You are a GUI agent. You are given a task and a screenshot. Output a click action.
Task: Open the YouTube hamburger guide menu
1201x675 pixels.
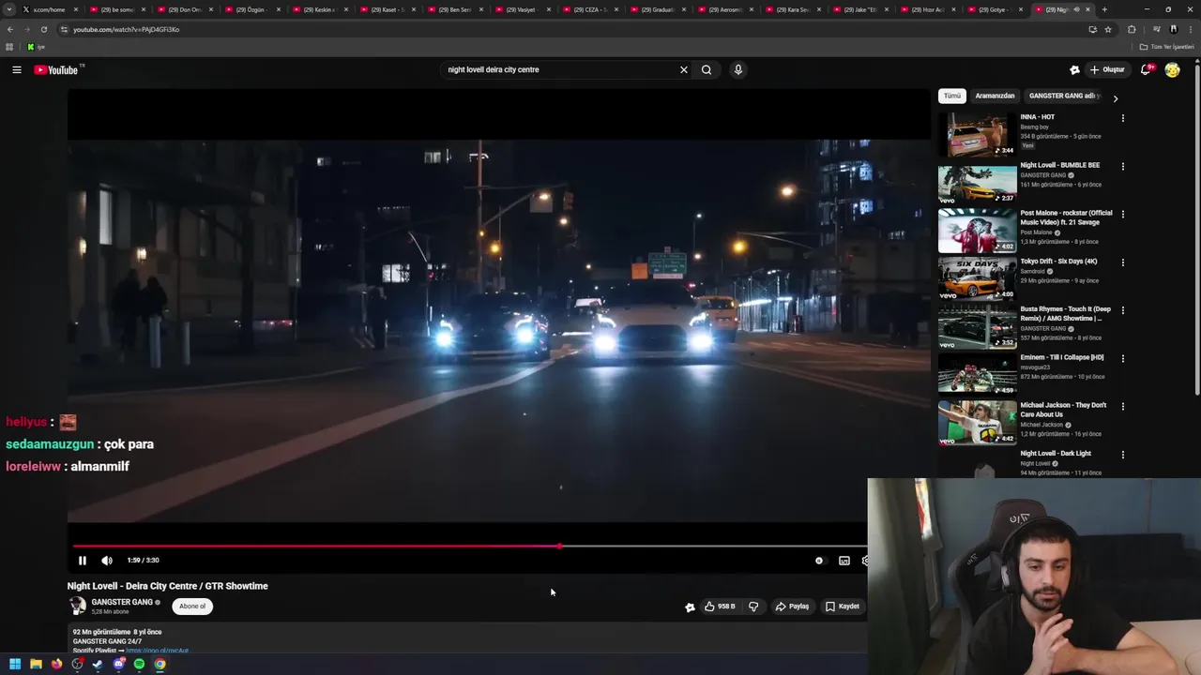click(x=17, y=69)
